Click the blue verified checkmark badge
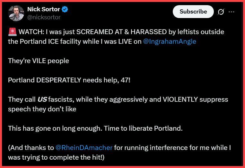Screen dimensions: 245x168 click(65, 10)
